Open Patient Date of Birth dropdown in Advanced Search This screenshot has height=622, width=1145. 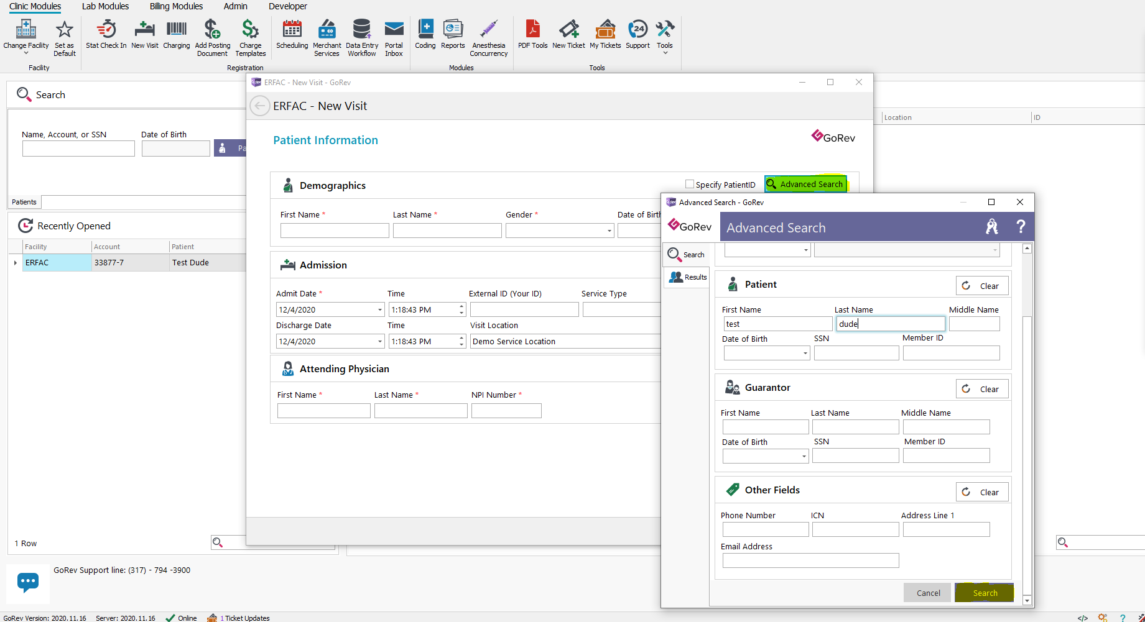click(x=805, y=353)
